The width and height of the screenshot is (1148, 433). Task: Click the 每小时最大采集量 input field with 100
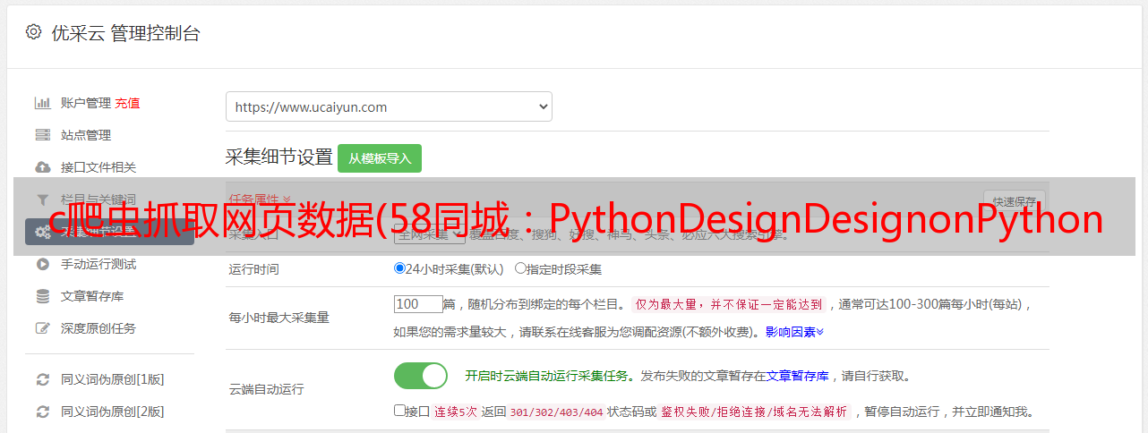pos(418,304)
